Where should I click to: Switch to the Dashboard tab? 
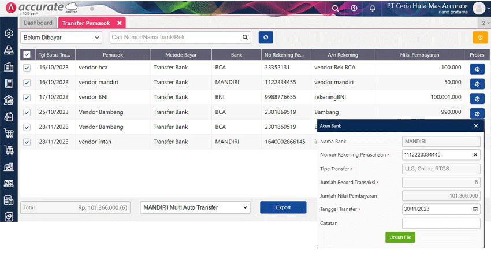(x=38, y=23)
